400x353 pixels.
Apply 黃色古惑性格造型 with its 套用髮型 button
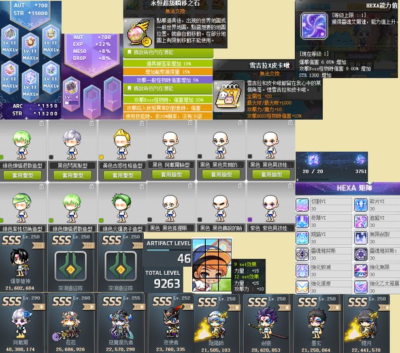click(122, 175)
